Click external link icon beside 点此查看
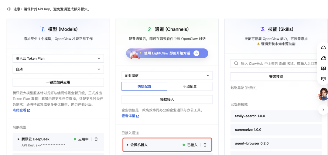The width and height of the screenshot is (328, 155). 29,110
